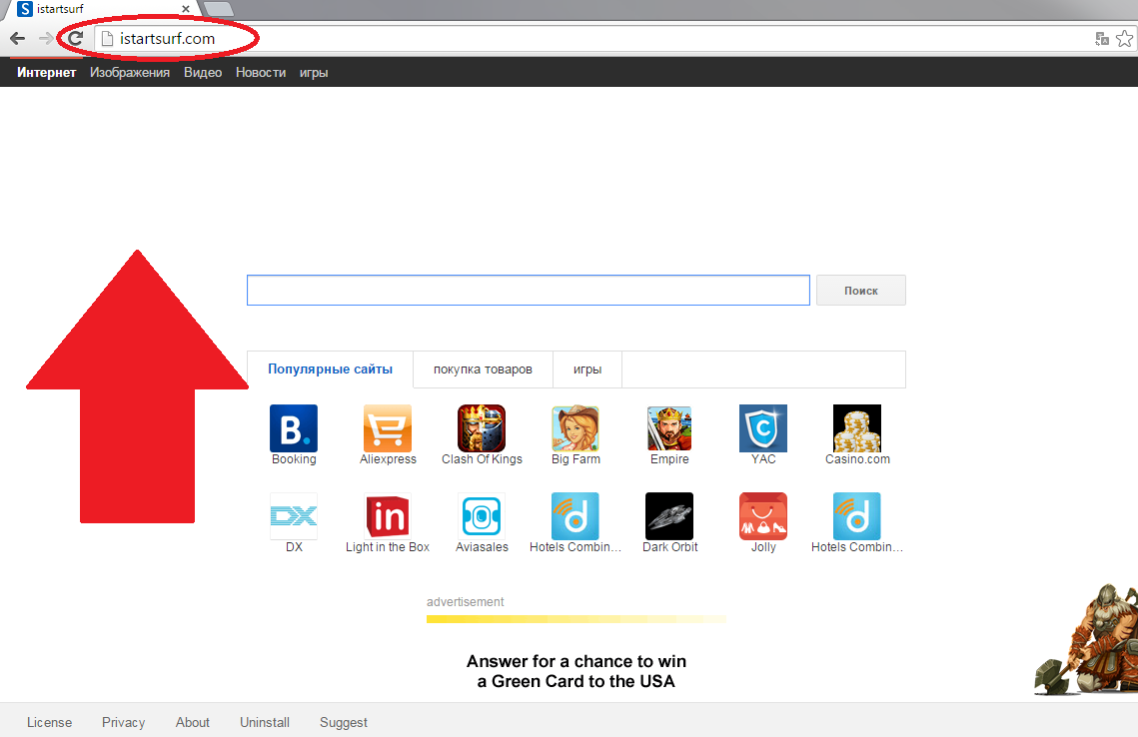This screenshot has height=737, width=1138.
Task: Open the Jolly shopping bag icon
Action: pyautogui.click(x=762, y=516)
